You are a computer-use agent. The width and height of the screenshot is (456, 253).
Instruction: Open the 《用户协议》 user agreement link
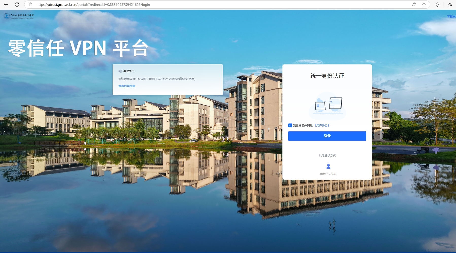point(322,125)
